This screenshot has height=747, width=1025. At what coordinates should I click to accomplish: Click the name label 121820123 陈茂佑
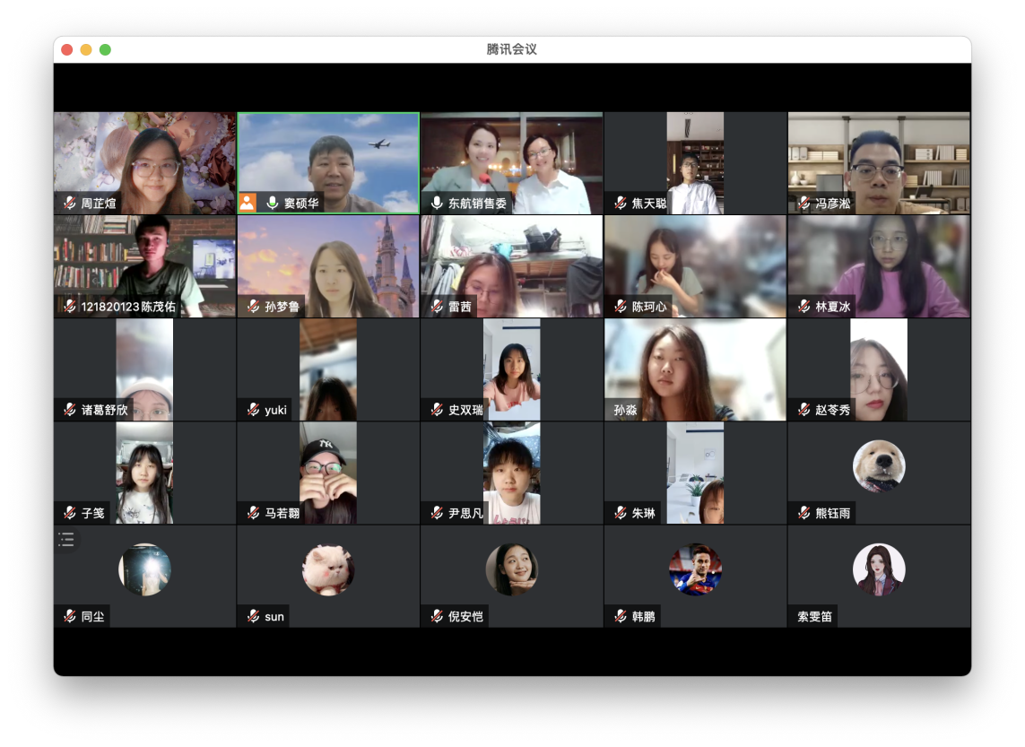[128, 307]
